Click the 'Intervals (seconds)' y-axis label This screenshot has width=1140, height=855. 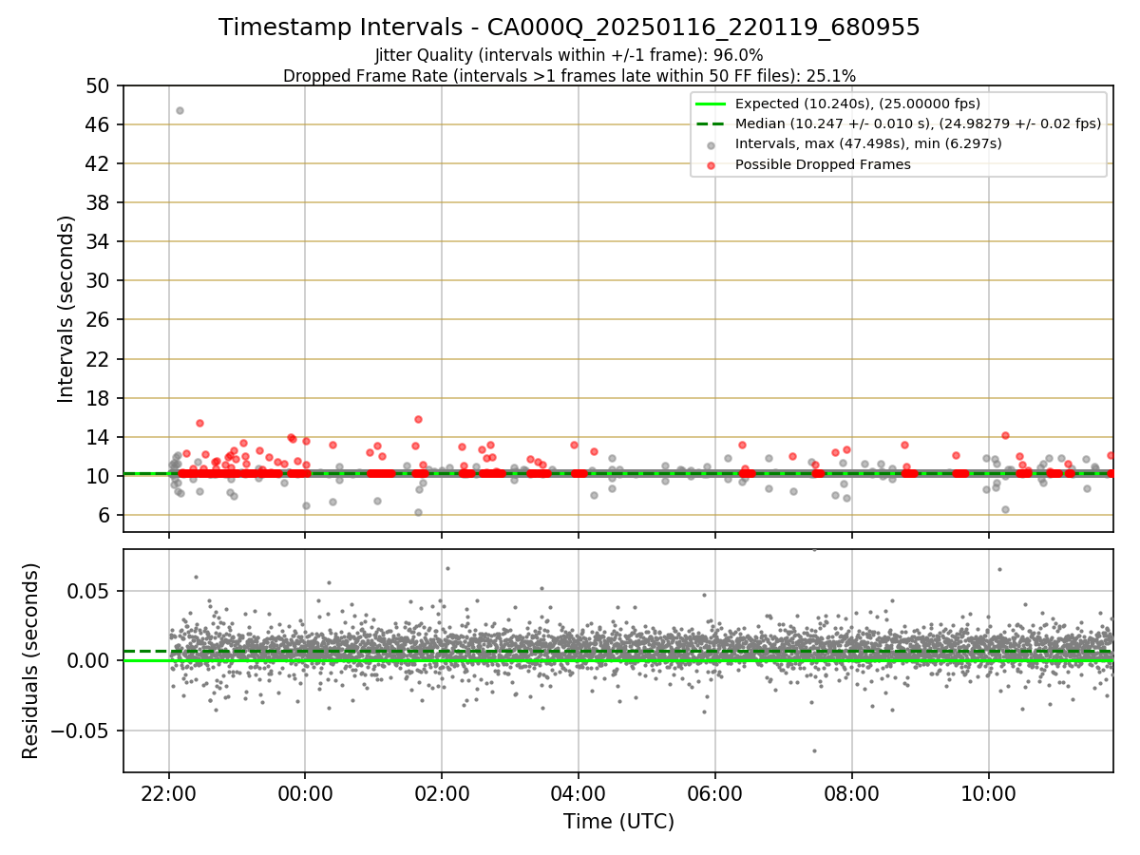(66, 309)
